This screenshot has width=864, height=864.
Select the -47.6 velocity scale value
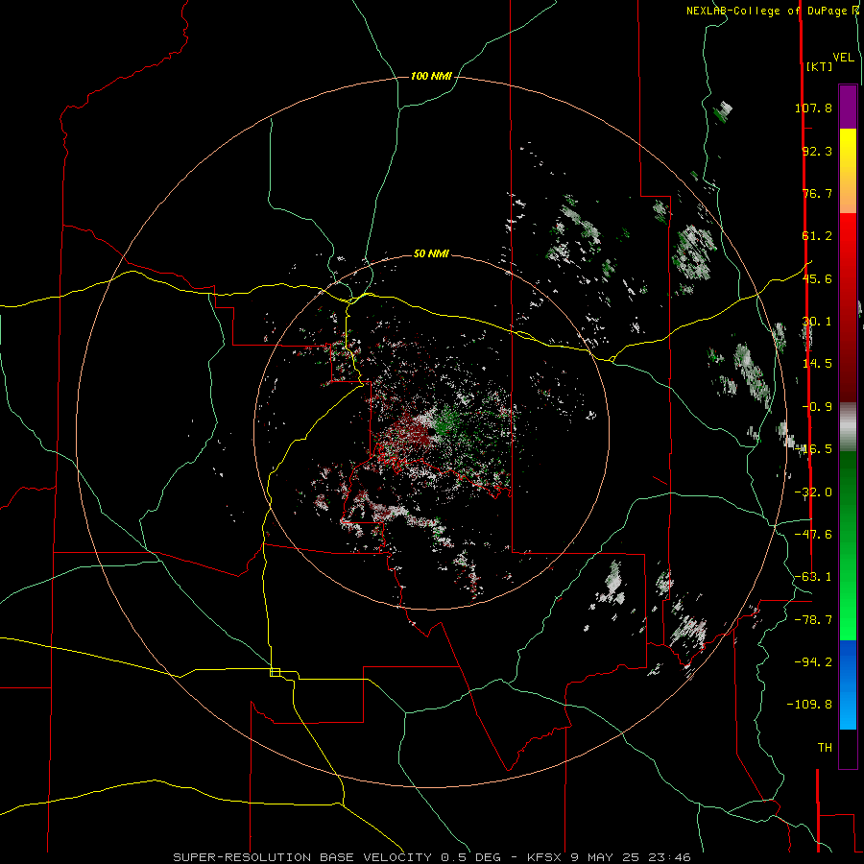[813, 535]
